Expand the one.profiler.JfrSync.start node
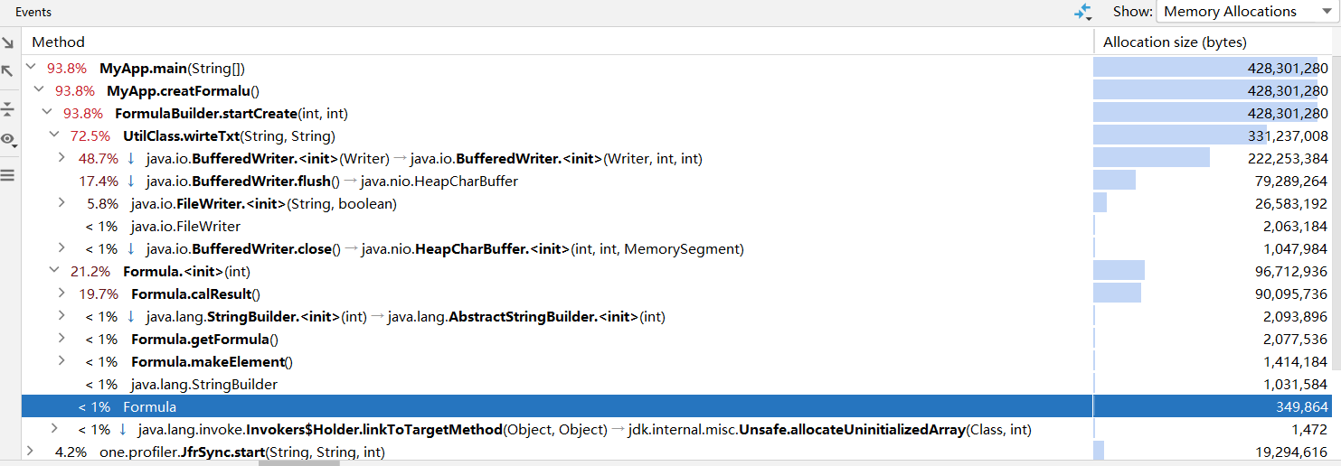The height and width of the screenshot is (466, 1341). click(31, 452)
